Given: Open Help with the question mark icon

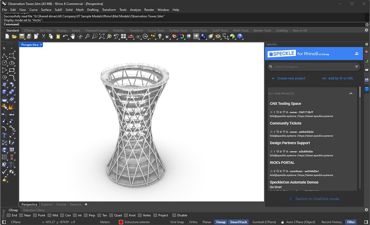Looking at the screenshot, I should [240, 36].
